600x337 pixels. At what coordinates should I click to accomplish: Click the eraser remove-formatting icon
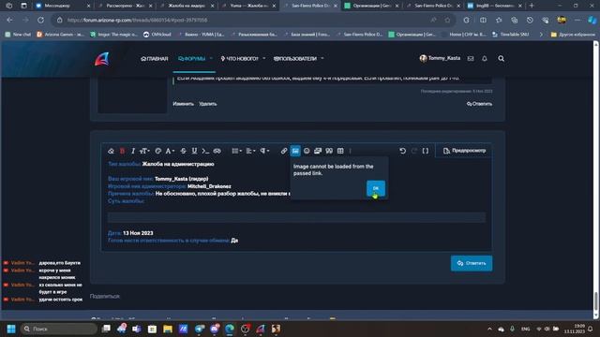pyautogui.click(x=111, y=151)
